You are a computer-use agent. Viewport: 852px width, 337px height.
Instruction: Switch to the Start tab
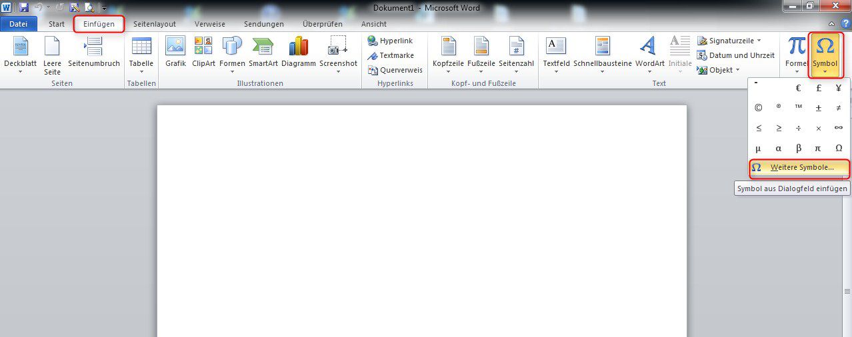tap(57, 24)
